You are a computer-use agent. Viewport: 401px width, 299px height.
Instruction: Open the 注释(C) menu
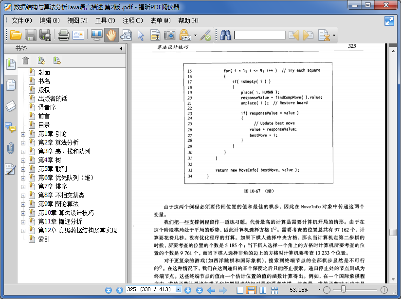pyautogui.click(x=133, y=20)
